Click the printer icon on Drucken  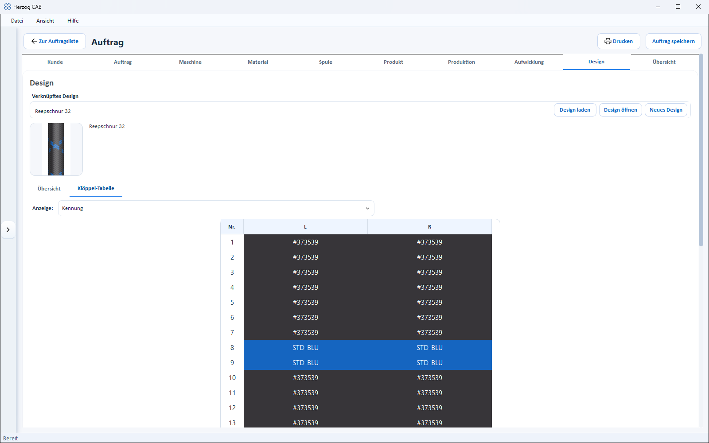[x=608, y=41]
